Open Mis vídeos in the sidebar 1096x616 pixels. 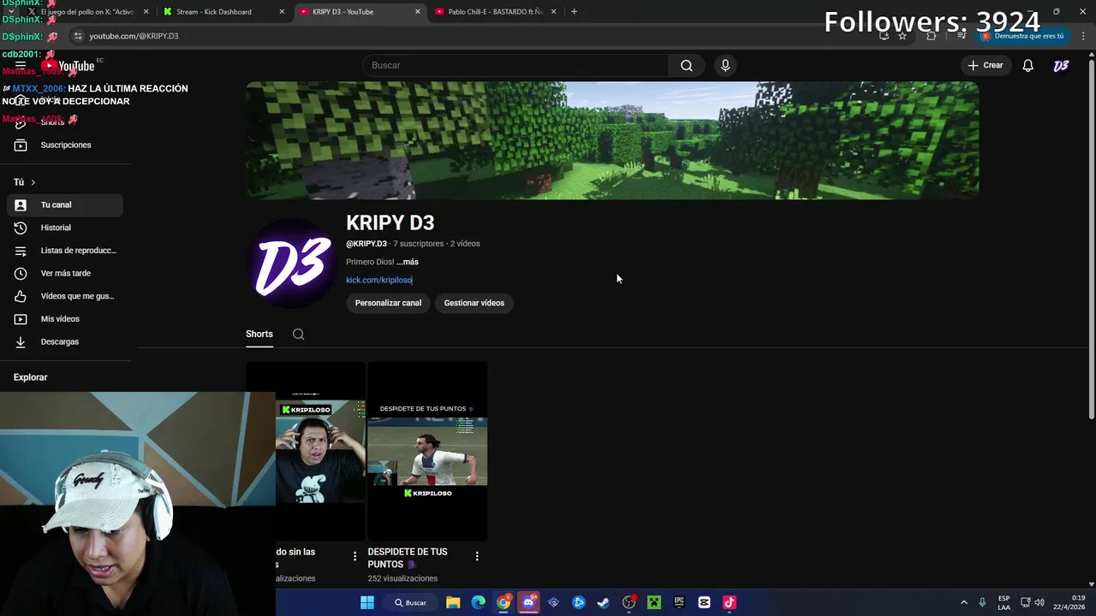click(x=65, y=319)
